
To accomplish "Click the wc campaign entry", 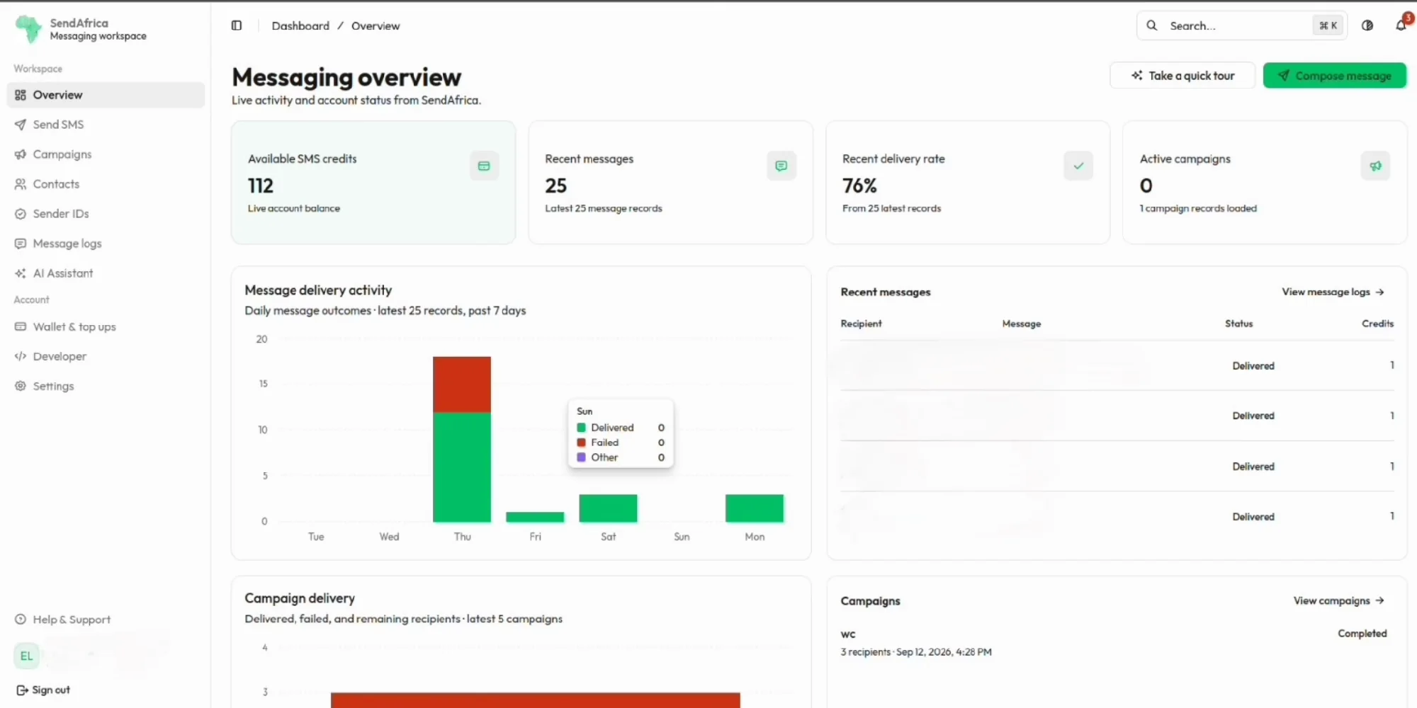I will [x=1113, y=643].
